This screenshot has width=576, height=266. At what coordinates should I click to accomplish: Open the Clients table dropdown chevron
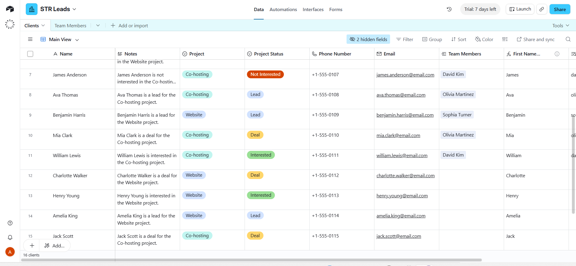(x=43, y=25)
